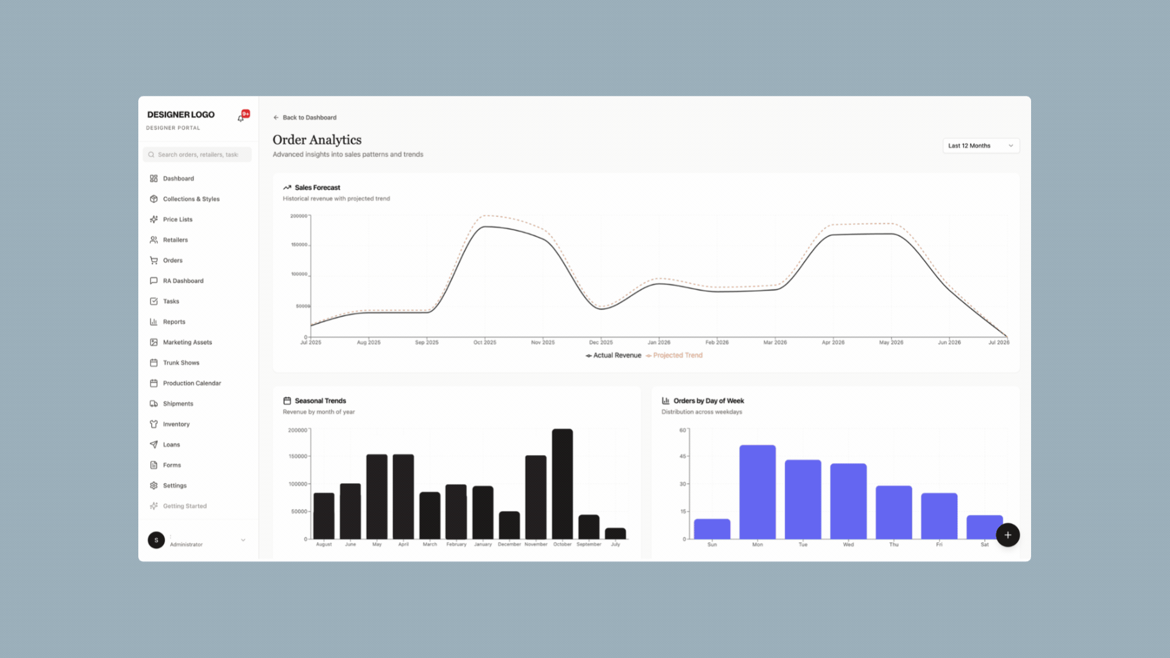Click the Orders cart icon
This screenshot has height=658, width=1170.
(154, 261)
